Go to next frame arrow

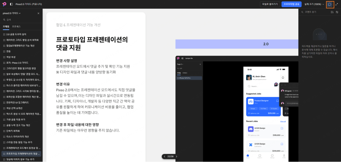tap(176, 156)
